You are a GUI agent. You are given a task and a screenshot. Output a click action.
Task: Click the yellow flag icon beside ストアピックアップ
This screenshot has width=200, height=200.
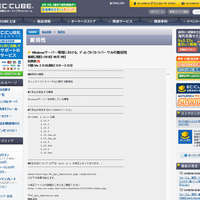[x=179, y=113]
